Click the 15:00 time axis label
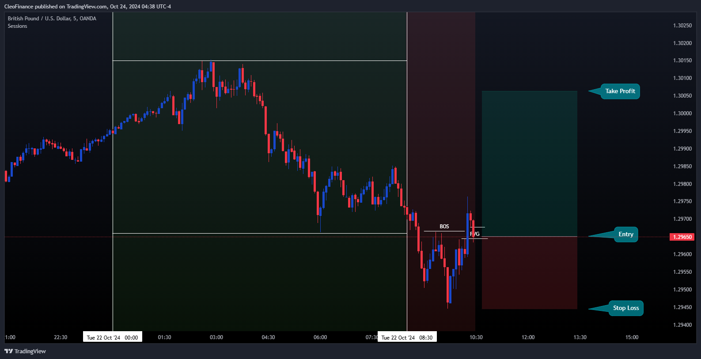 click(632, 337)
